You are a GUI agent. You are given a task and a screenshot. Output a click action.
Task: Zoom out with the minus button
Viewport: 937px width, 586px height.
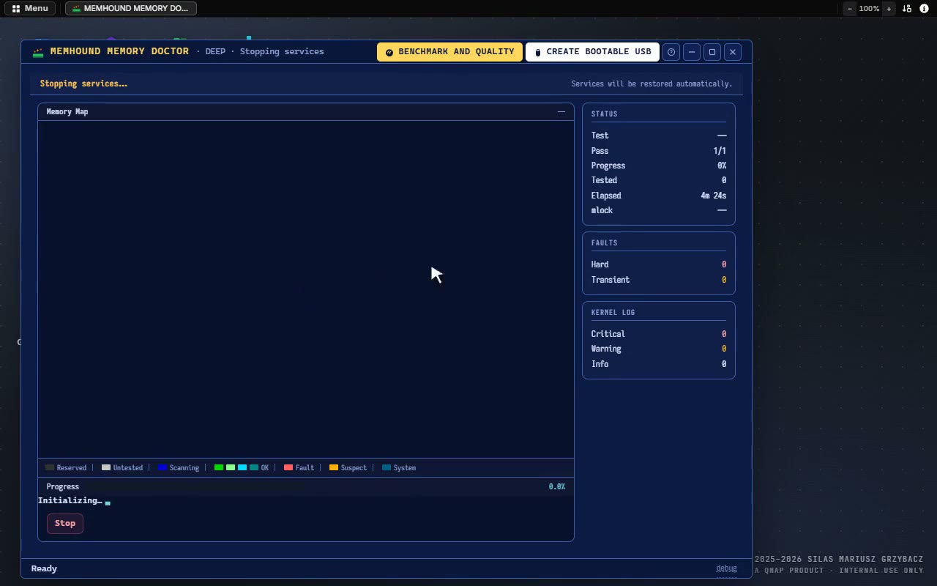[849, 9]
